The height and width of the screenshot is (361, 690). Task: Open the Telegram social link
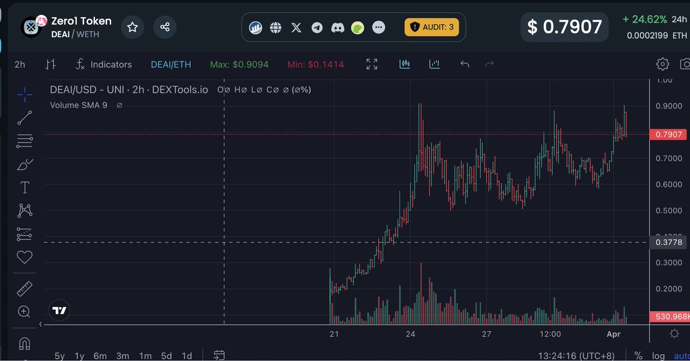(x=317, y=27)
